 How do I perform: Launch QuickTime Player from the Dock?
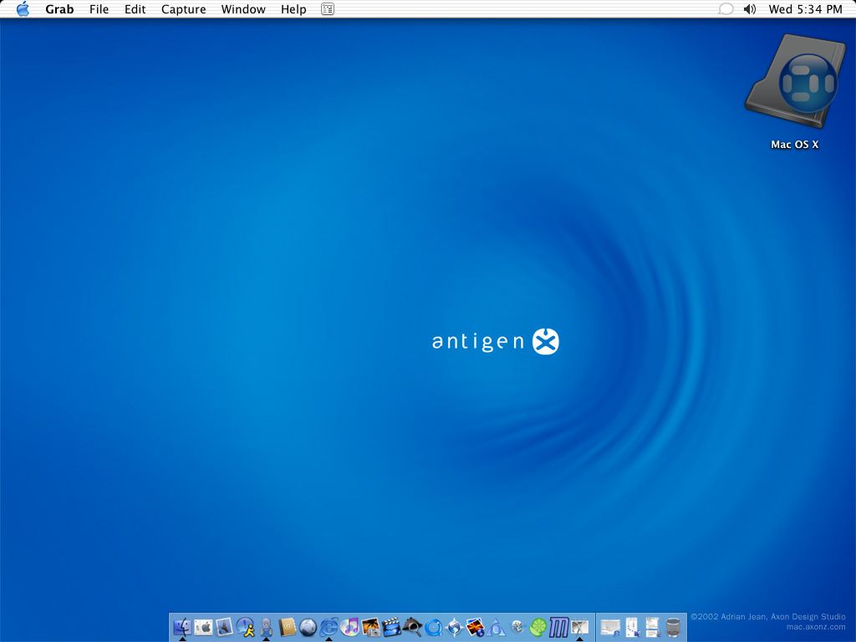(x=434, y=627)
